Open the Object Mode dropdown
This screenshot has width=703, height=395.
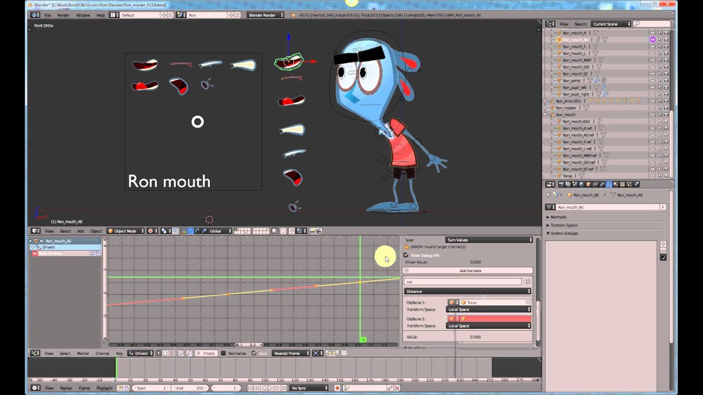(125, 231)
